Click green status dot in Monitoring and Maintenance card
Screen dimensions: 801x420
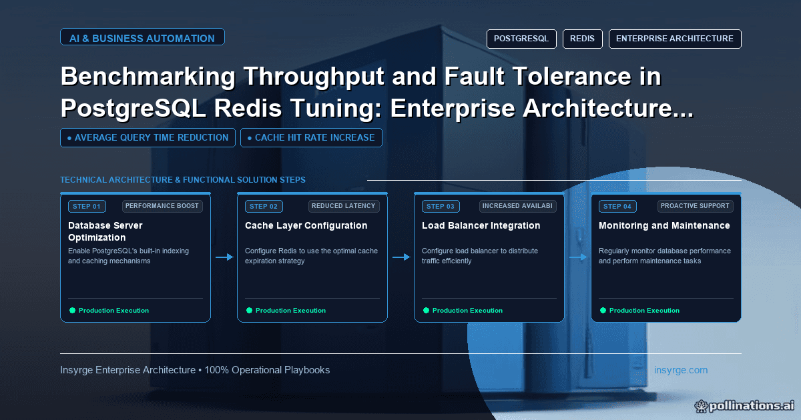[603, 311]
